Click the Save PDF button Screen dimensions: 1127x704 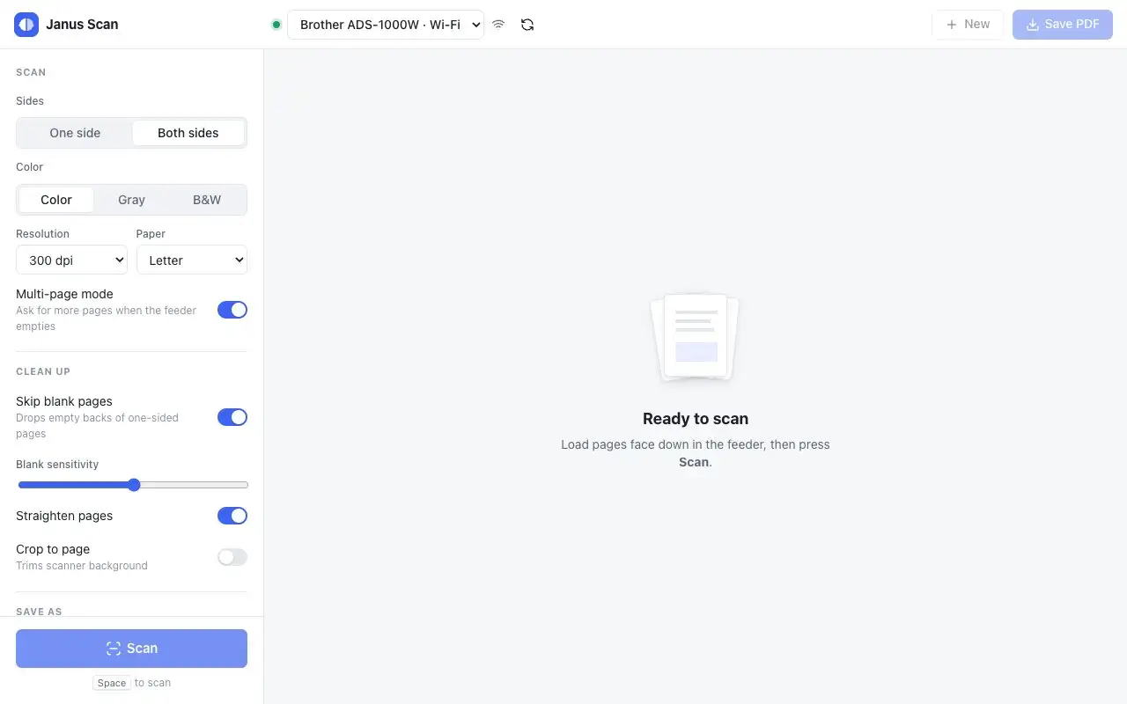1063,25
